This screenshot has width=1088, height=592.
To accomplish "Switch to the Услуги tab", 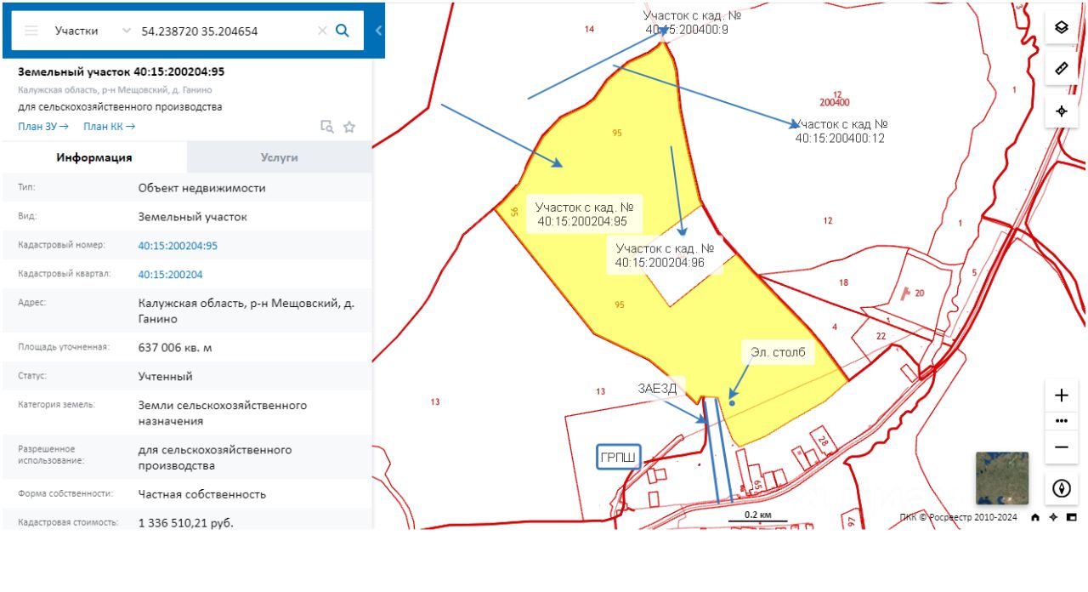I will [x=280, y=157].
